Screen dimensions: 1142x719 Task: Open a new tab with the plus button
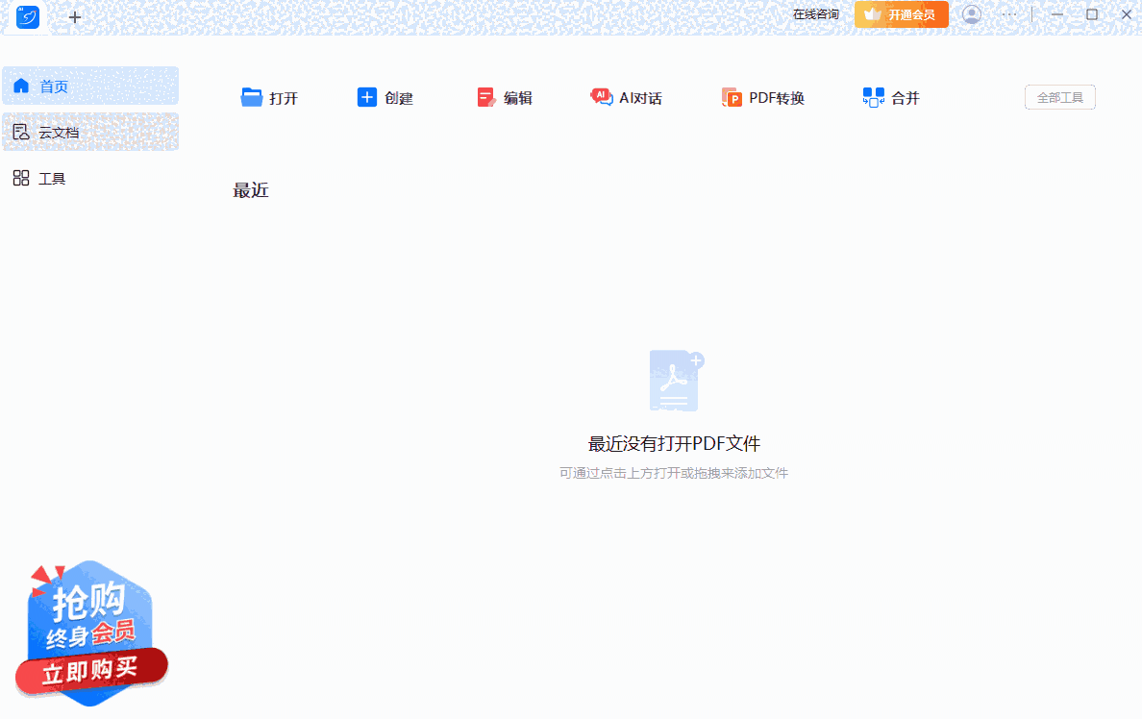pyautogui.click(x=74, y=16)
